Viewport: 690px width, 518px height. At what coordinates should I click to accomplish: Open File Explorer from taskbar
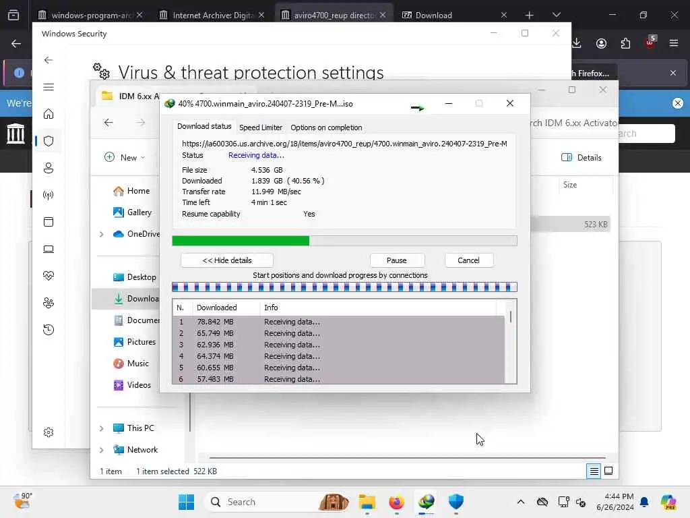[x=367, y=502]
